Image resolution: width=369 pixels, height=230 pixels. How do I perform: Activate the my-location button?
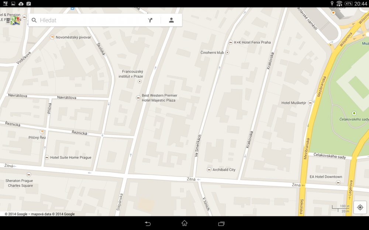(359, 207)
